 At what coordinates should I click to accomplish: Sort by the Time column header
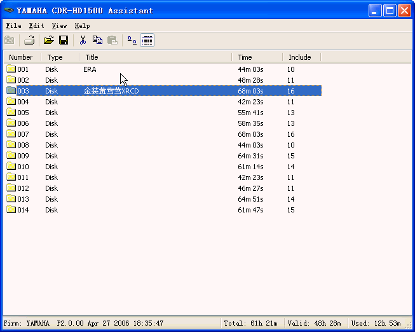coord(257,57)
